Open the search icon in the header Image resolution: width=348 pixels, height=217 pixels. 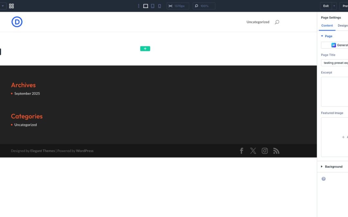point(277,22)
